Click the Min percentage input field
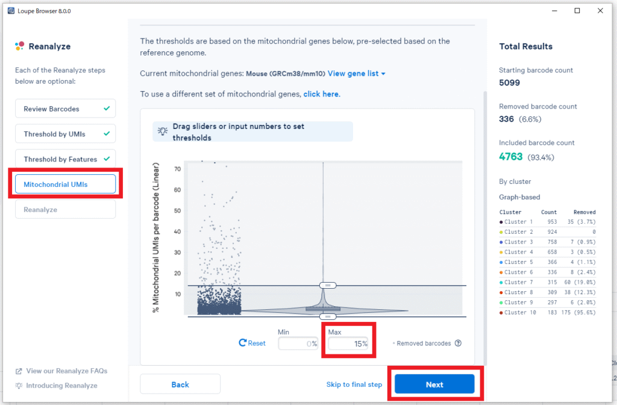Image resolution: width=617 pixels, height=405 pixels. tap(297, 344)
